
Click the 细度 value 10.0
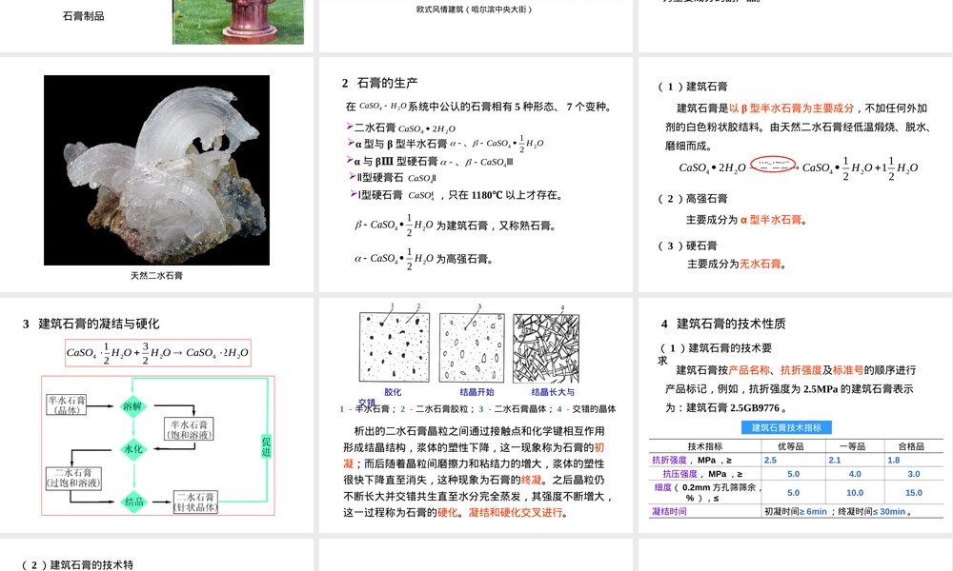[855, 493]
